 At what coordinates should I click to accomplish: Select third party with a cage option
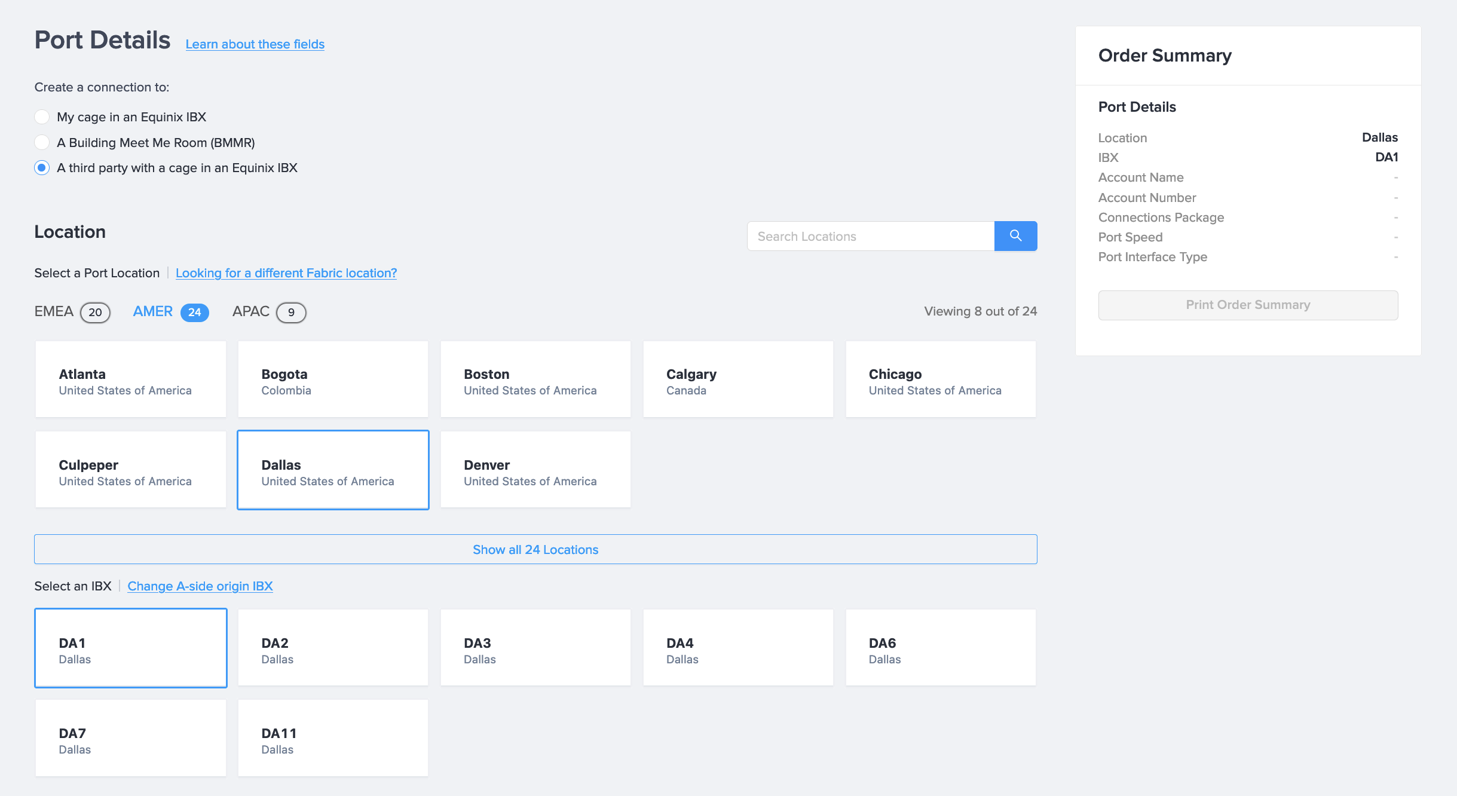coord(42,168)
